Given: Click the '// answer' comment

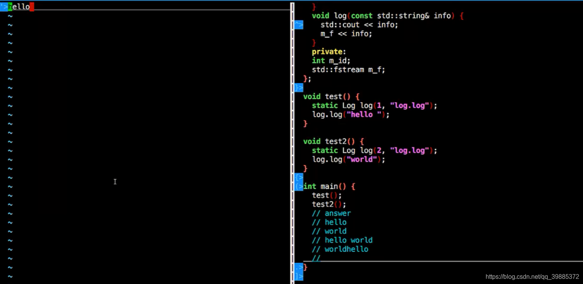Looking at the screenshot, I should [x=331, y=213].
